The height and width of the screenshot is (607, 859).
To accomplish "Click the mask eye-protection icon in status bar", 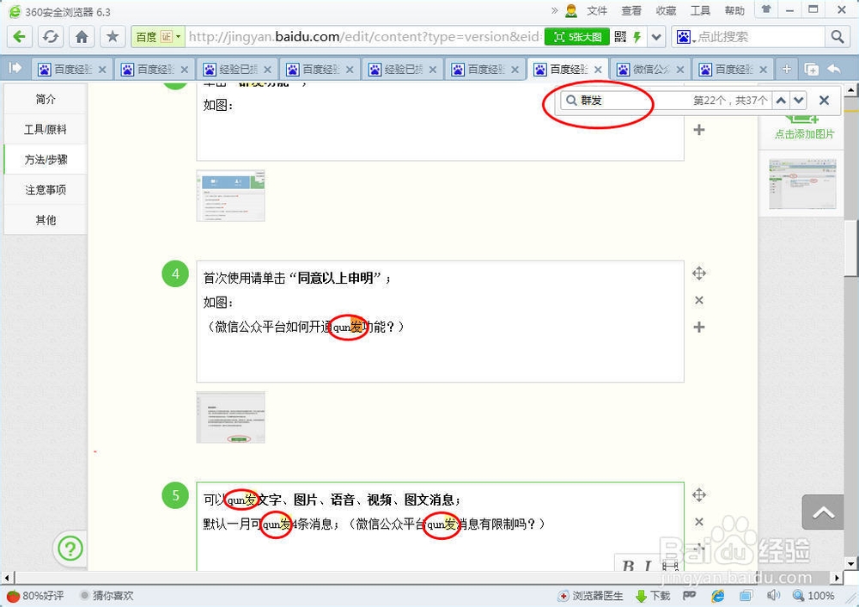I will tap(689, 595).
